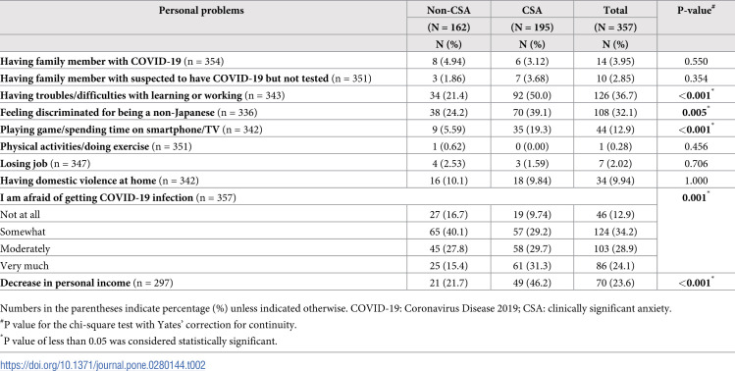Click the P-value column header
The height and width of the screenshot is (371, 735).
[x=696, y=10]
